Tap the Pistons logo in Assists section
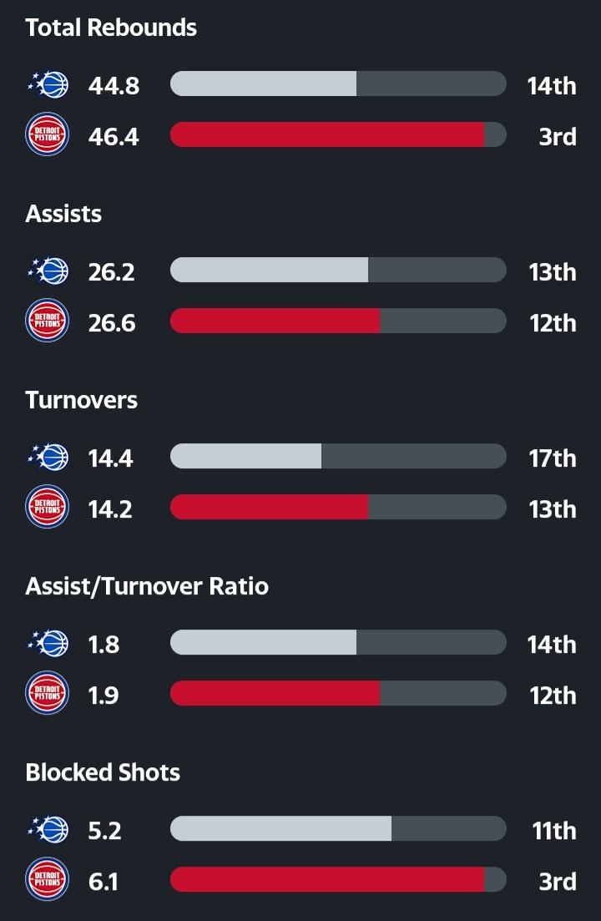Image resolution: width=601 pixels, height=921 pixels. pyautogui.click(x=48, y=321)
